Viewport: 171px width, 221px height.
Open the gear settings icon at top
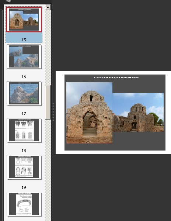tap(9, 1)
